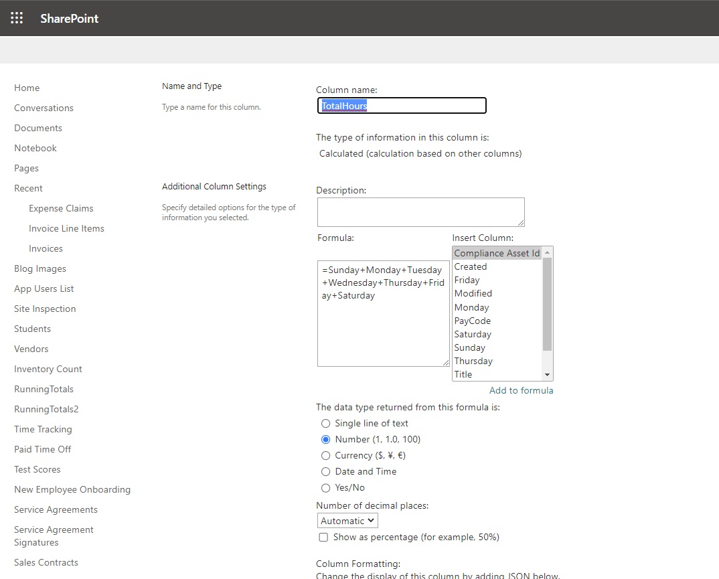The height and width of the screenshot is (579, 719).
Task: Click the SharePoint home title
Action: tap(69, 19)
